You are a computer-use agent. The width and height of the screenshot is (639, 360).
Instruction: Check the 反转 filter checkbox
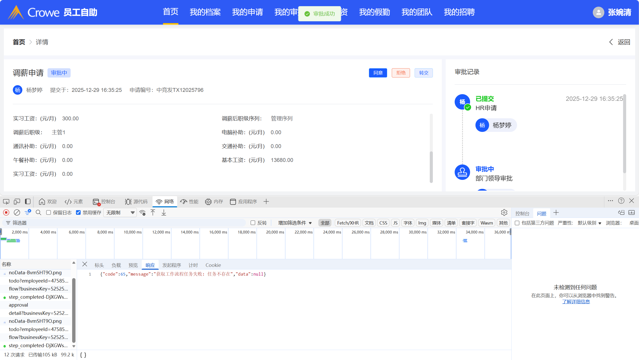(x=253, y=223)
